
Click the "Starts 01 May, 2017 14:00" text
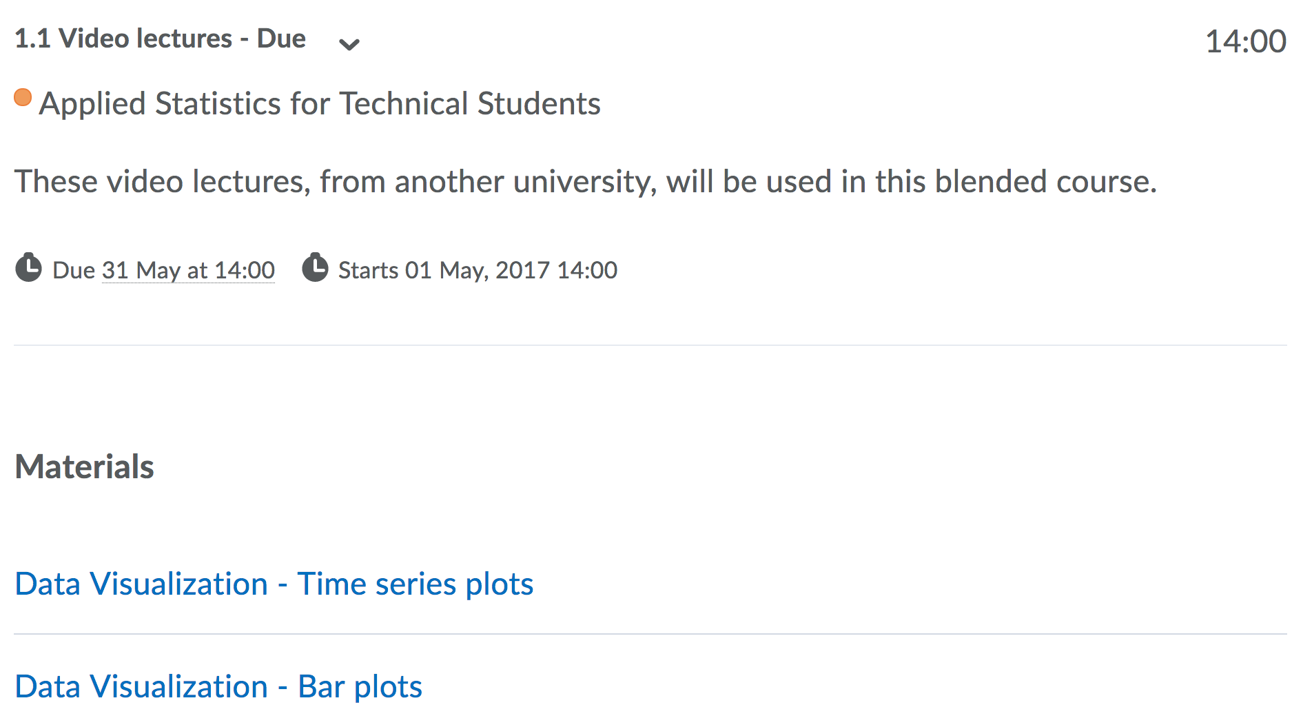click(x=478, y=270)
